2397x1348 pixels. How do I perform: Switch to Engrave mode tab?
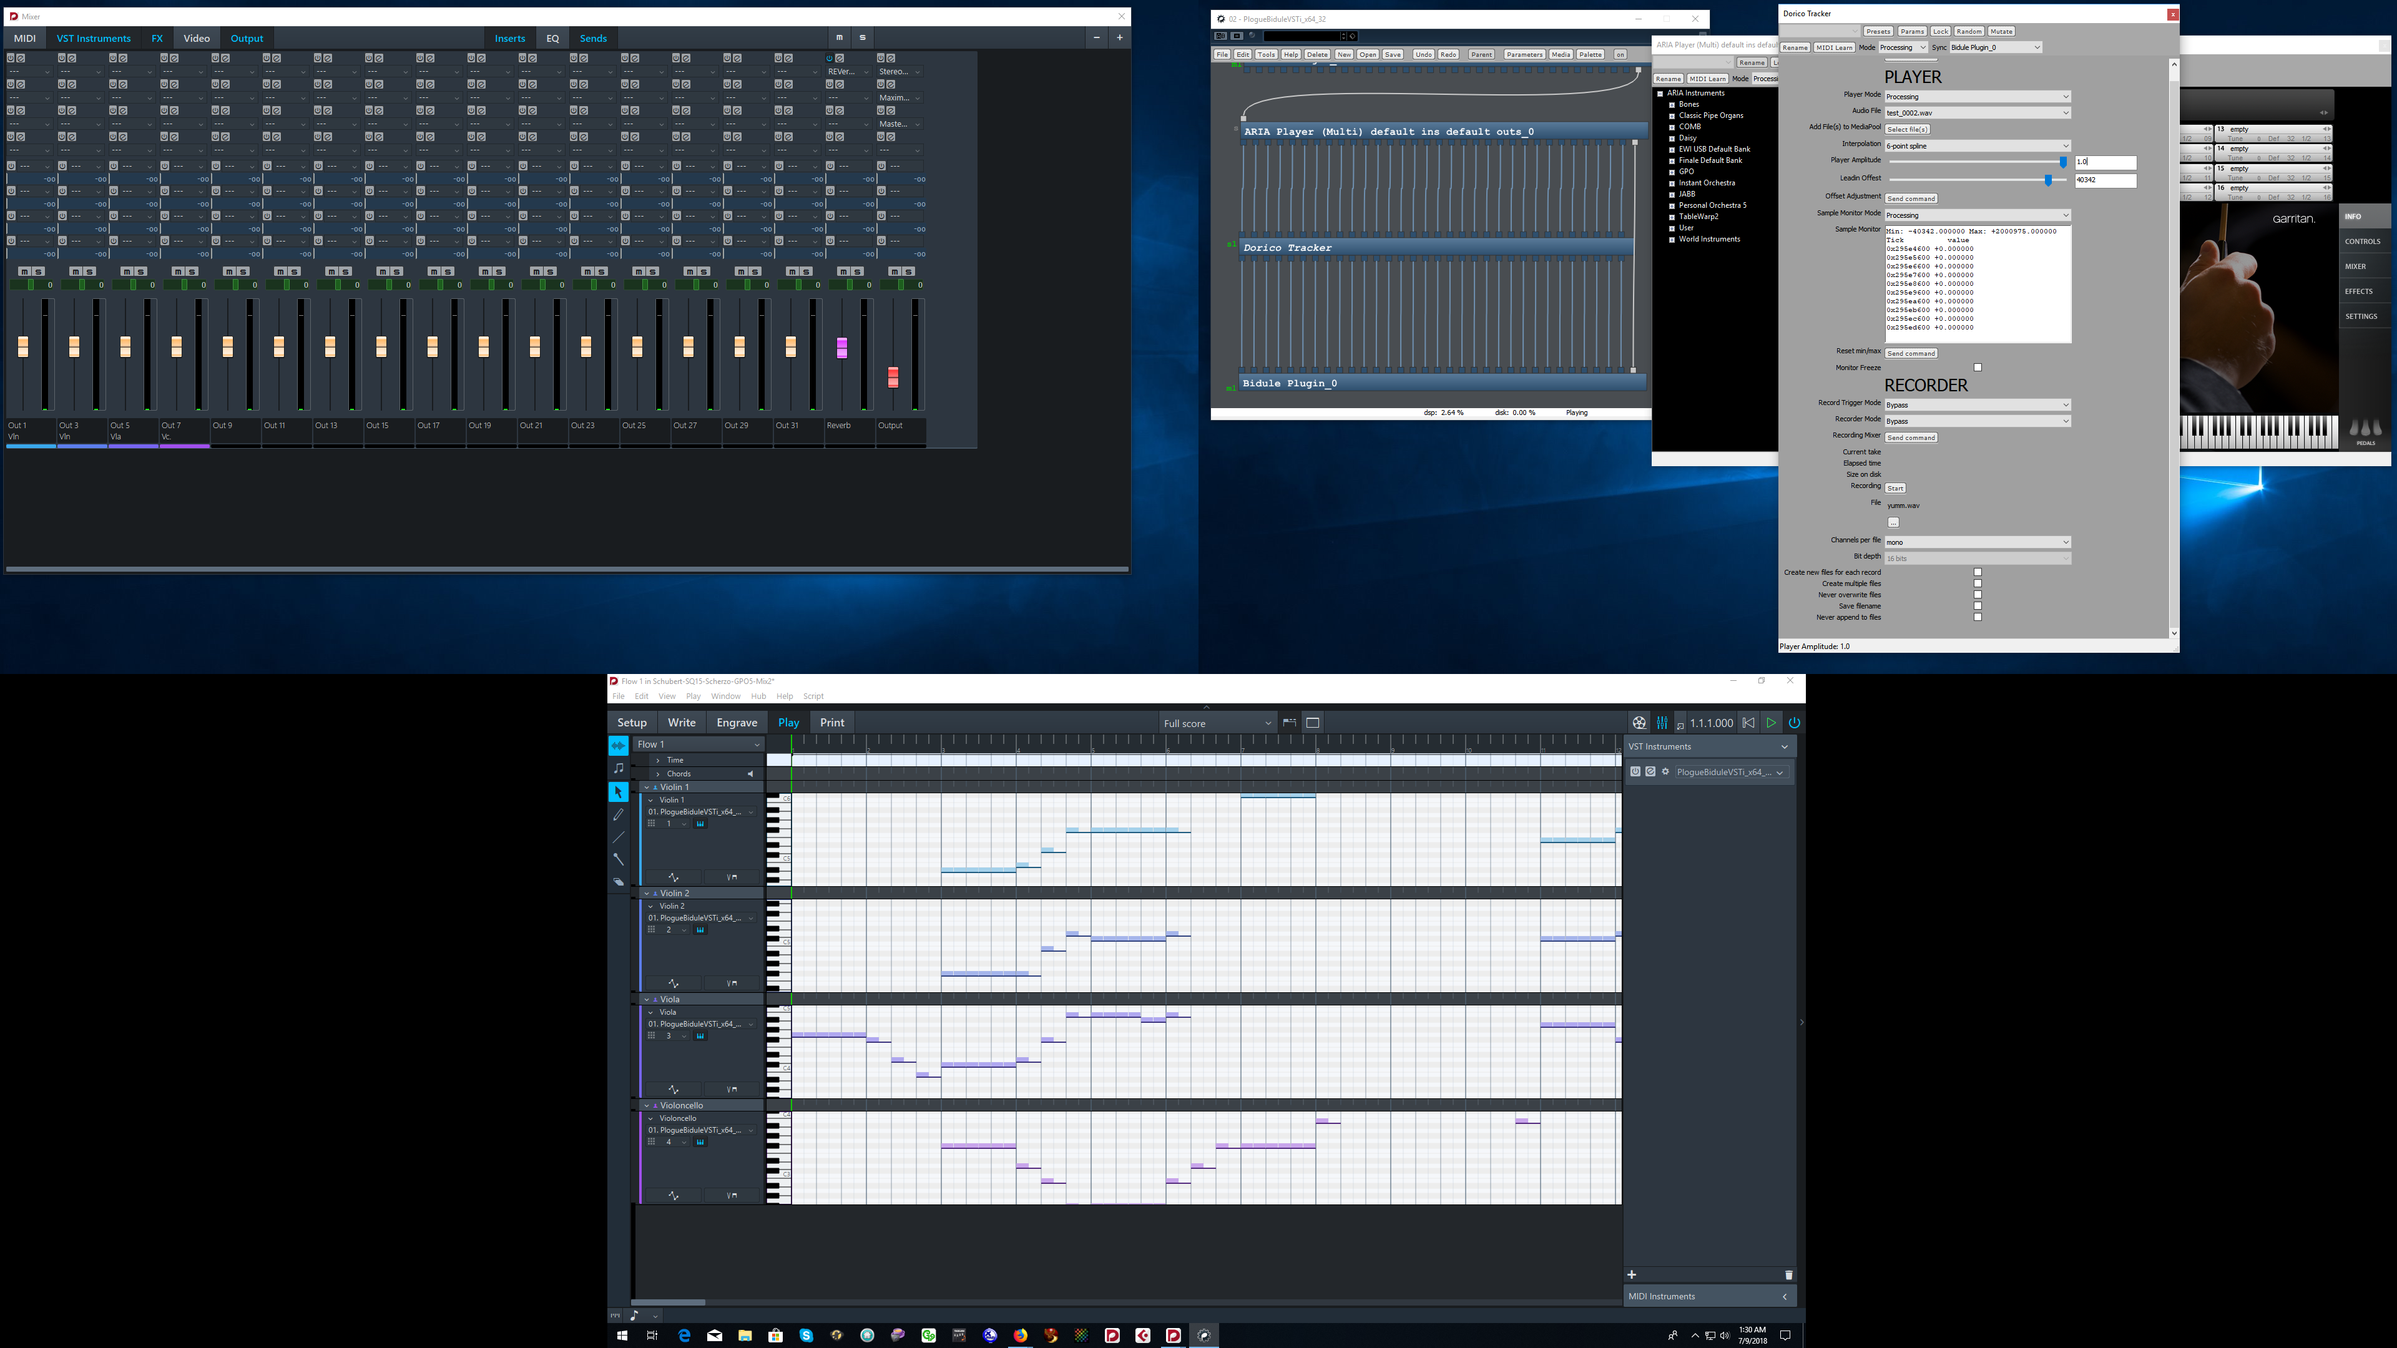(x=736, y=723)
